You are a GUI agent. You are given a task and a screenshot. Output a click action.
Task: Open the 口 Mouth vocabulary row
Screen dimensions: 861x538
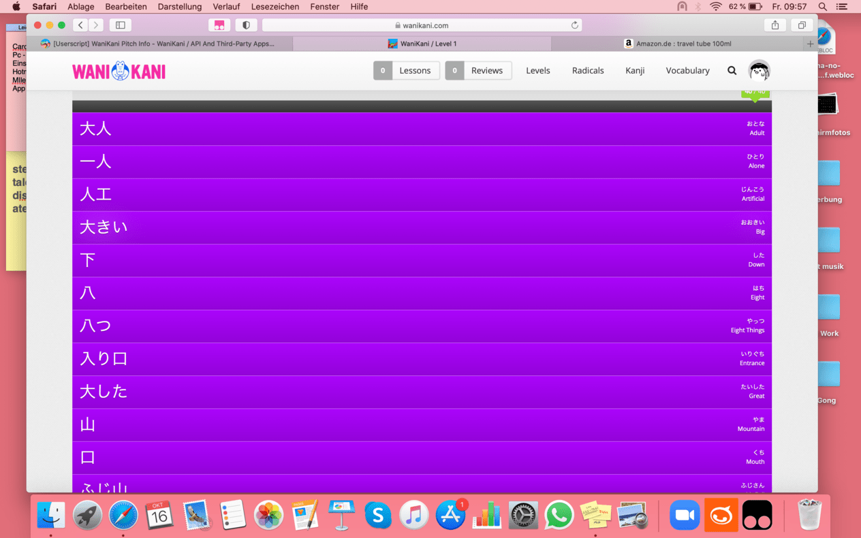click(422, 458)
